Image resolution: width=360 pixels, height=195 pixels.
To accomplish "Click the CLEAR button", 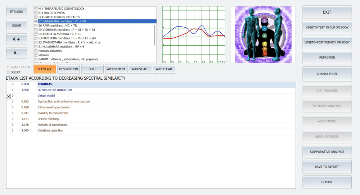I will [x=17, y=25].
